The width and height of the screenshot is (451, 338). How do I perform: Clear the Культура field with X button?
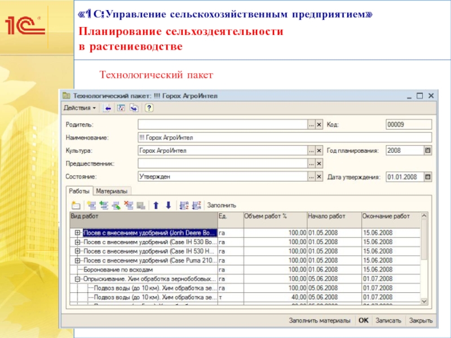click(319, 150)
